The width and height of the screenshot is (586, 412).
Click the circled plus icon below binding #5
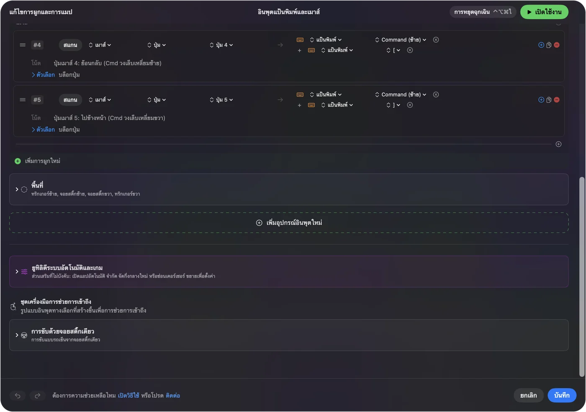pos(558,144)
